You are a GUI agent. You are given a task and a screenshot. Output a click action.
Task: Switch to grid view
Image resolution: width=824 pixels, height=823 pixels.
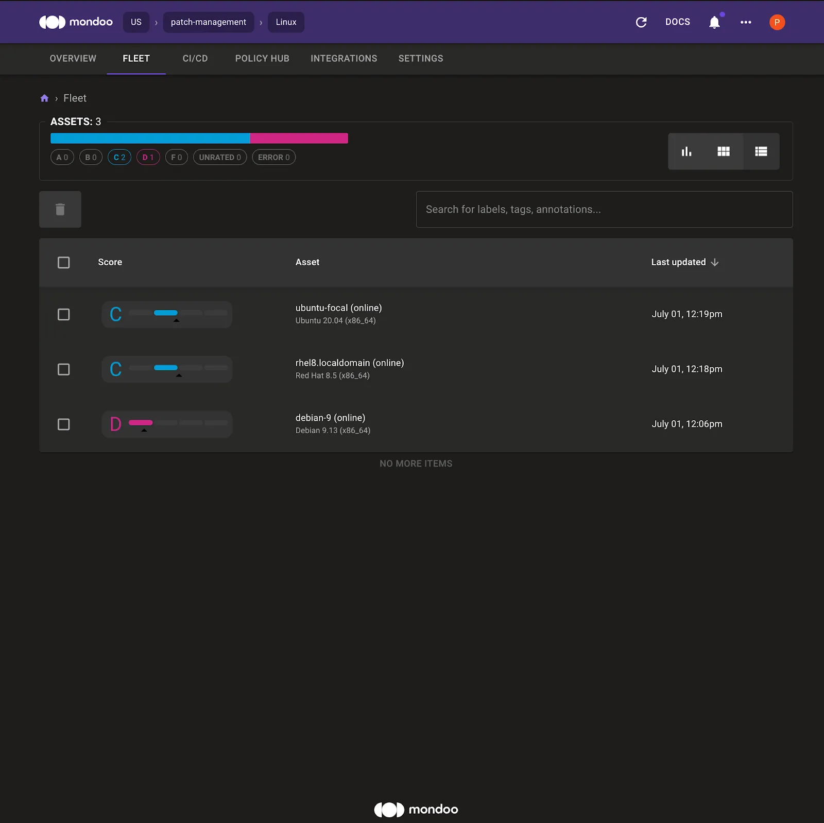coord(724,151)
